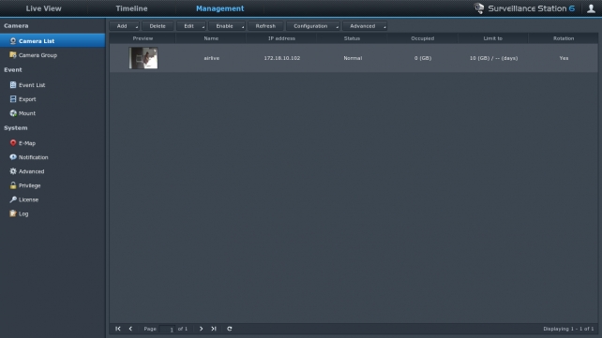Click the Event List icon
Image resolution: width=602 pixels, height=338 pixels.
(13, 85)
